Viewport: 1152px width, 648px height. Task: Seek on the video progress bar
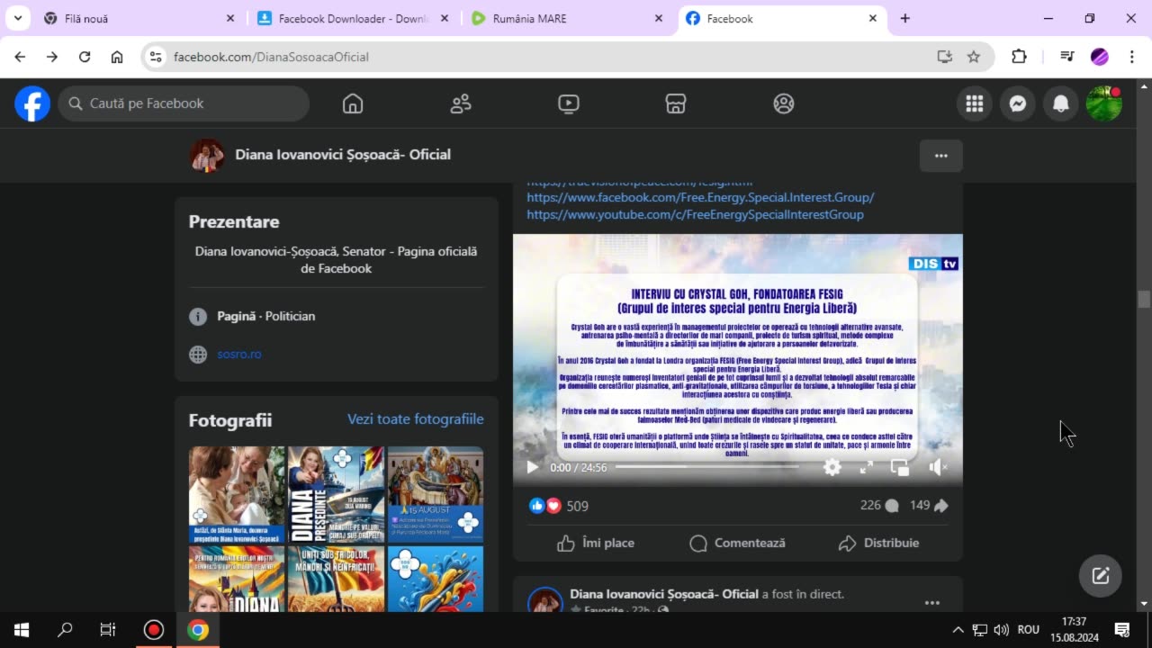[x=706, y=467]
